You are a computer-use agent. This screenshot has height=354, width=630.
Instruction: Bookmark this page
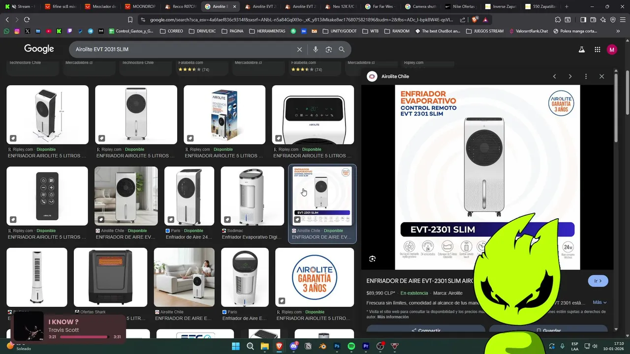coord(130,20)
